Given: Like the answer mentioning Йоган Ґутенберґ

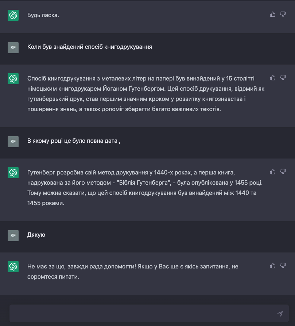Looking at the screenshot, I should point(272,78).
